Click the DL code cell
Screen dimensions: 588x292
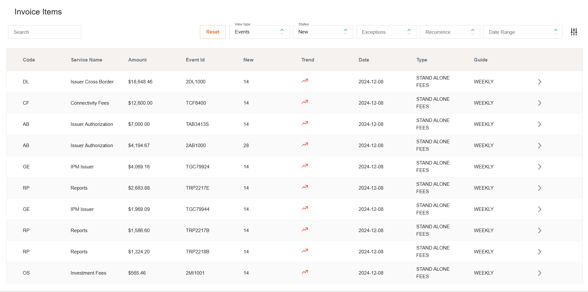tap(26, 82)
